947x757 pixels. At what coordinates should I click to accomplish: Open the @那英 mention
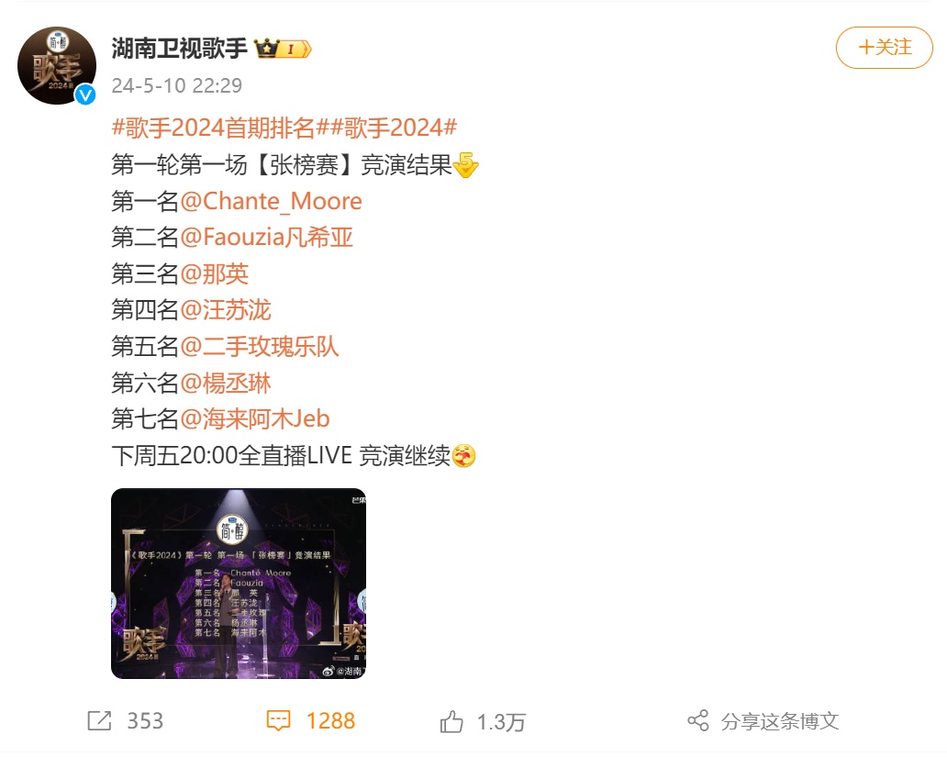(215, 273)
